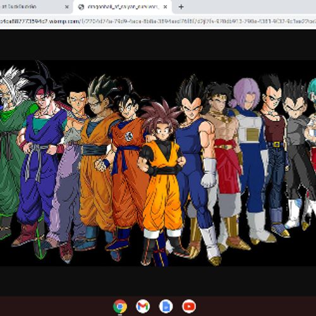Open a new browser tab

[181, 7]
